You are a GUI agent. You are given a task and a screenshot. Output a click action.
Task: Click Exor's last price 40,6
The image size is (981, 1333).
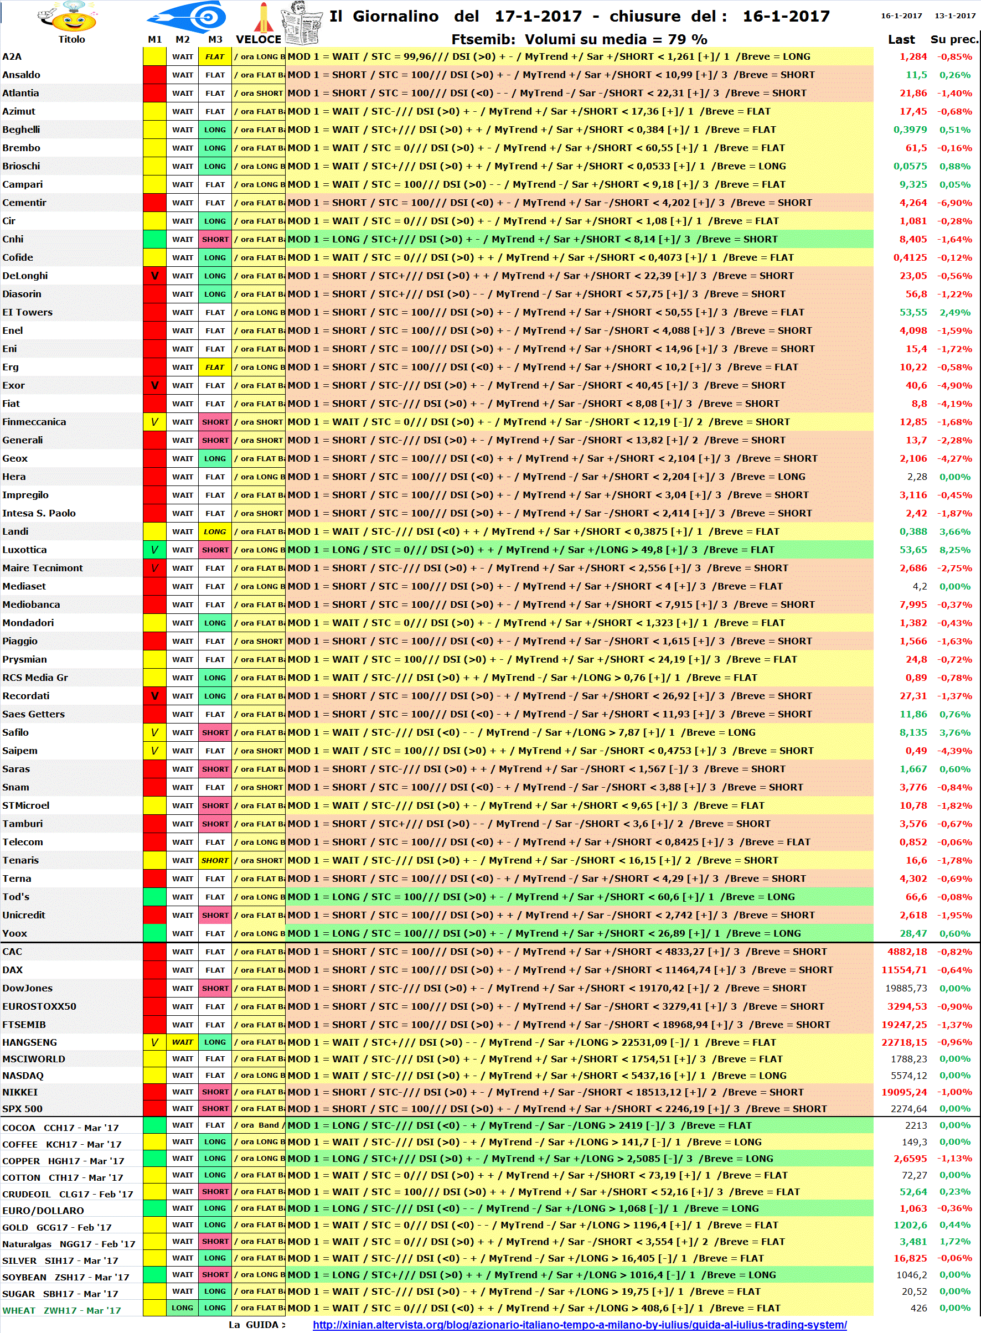pos(916,385)
